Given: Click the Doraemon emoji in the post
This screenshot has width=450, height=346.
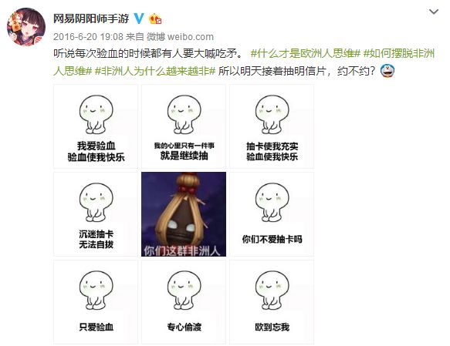Looking at the screenshot, I should [x=387, y=71].
